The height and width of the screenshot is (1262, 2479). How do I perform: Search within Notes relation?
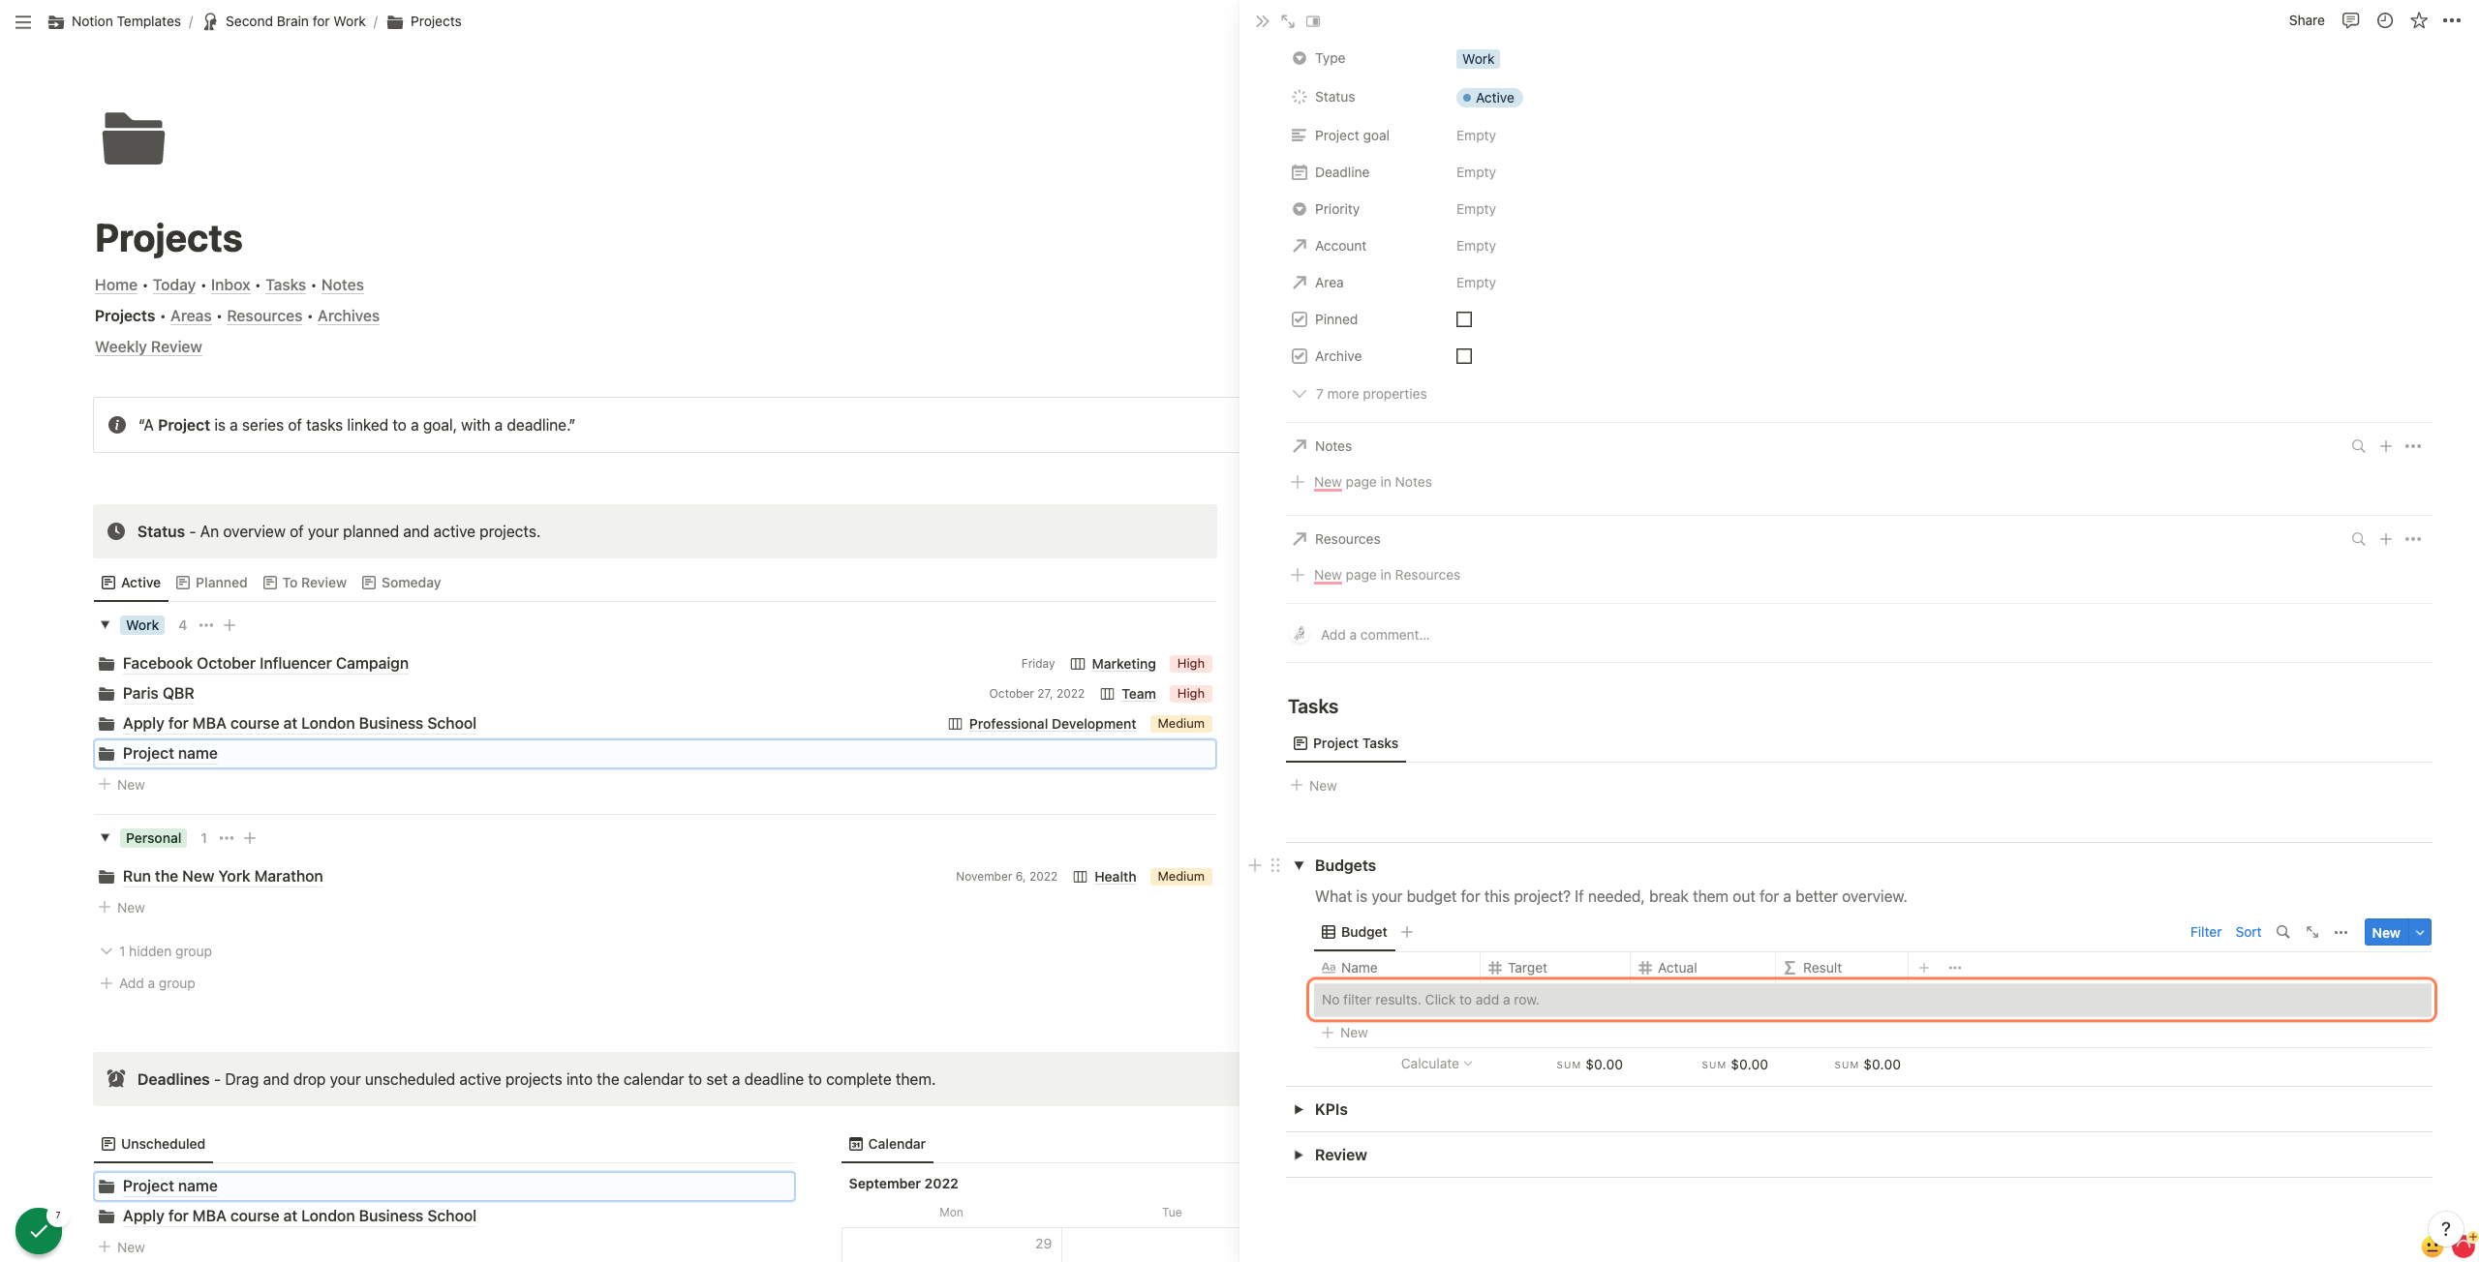click(2359, 446)
